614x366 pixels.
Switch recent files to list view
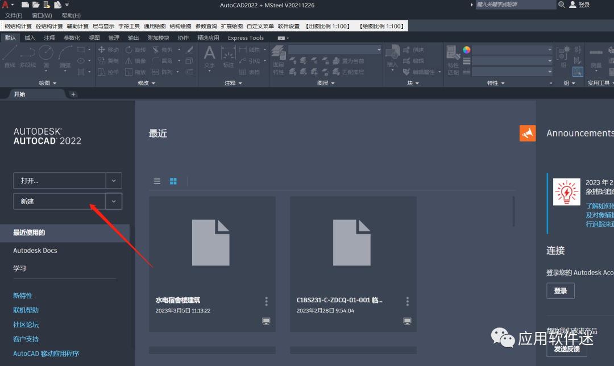(x=157, y=181)
